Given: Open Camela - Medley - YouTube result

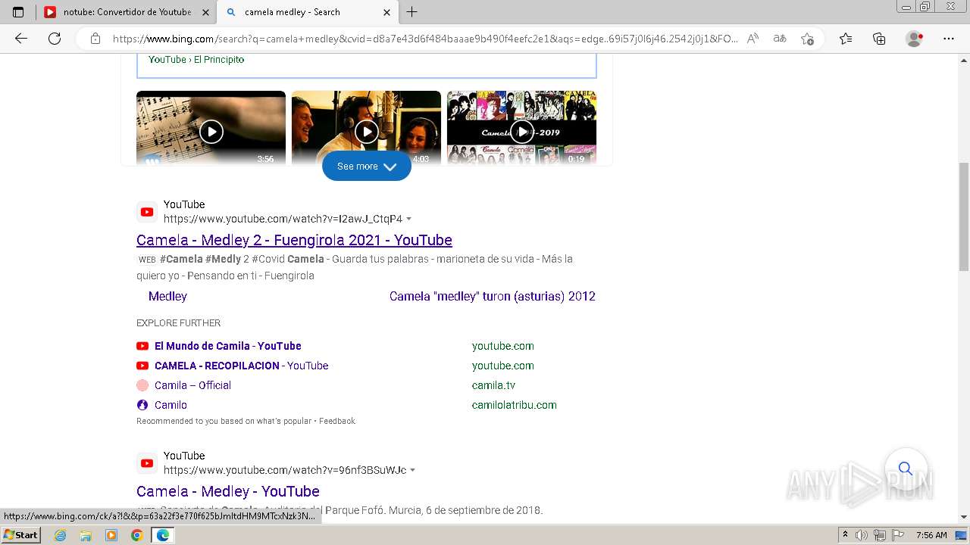Looking at the screenshot, I should pos(228,491).
